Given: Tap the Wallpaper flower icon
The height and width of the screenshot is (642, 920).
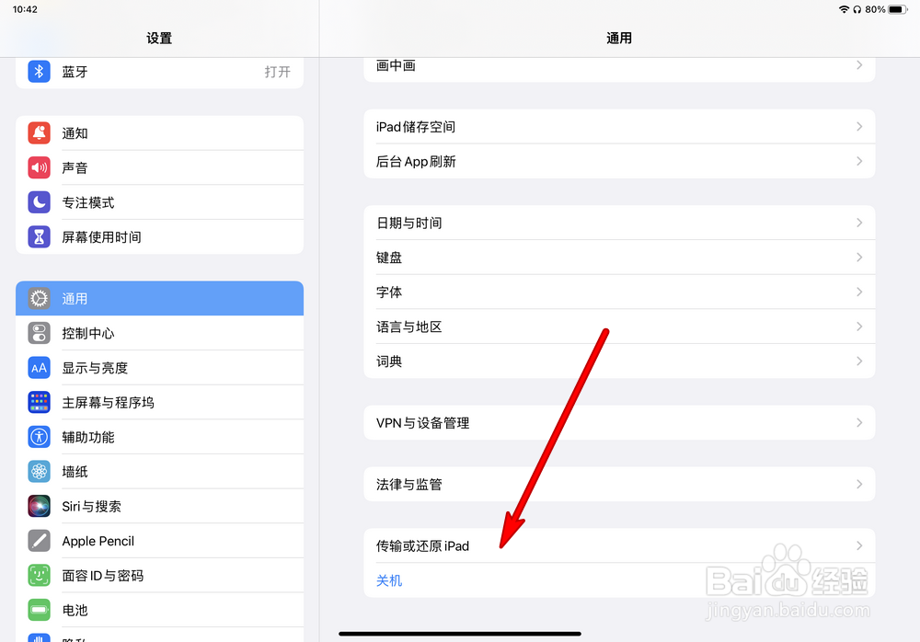Looking at the screenshot, I should [x=39, y=472].
